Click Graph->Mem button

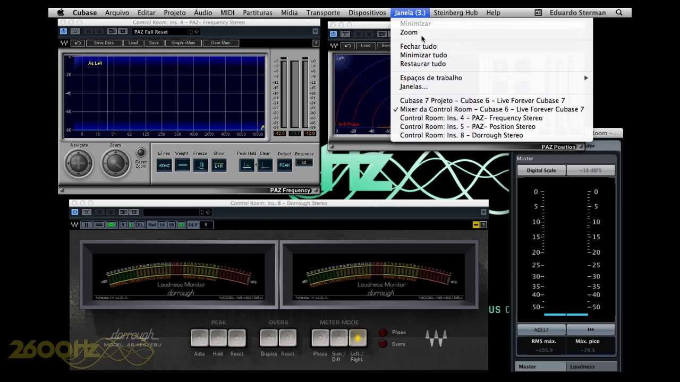pos(183,43)
